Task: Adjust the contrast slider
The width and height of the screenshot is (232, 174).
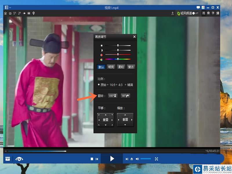Action: [118, 50]
